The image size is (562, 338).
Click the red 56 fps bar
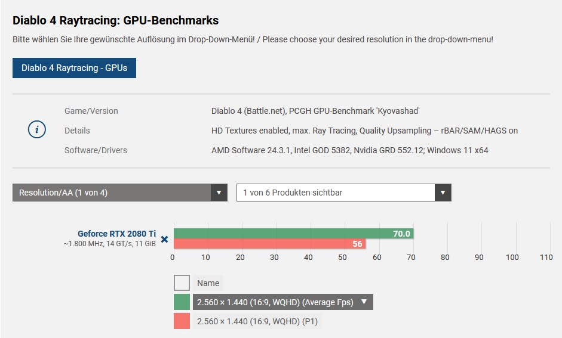269,244
